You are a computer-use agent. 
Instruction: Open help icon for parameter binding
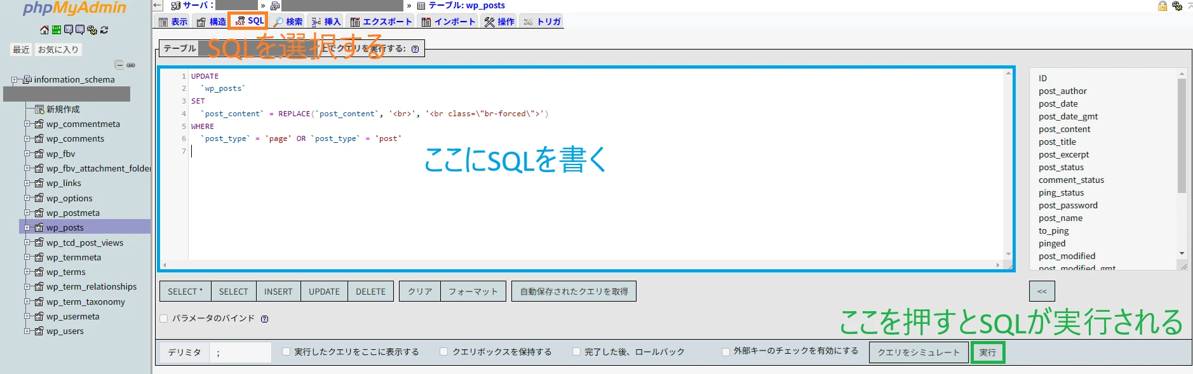click(x=264, y=319)
